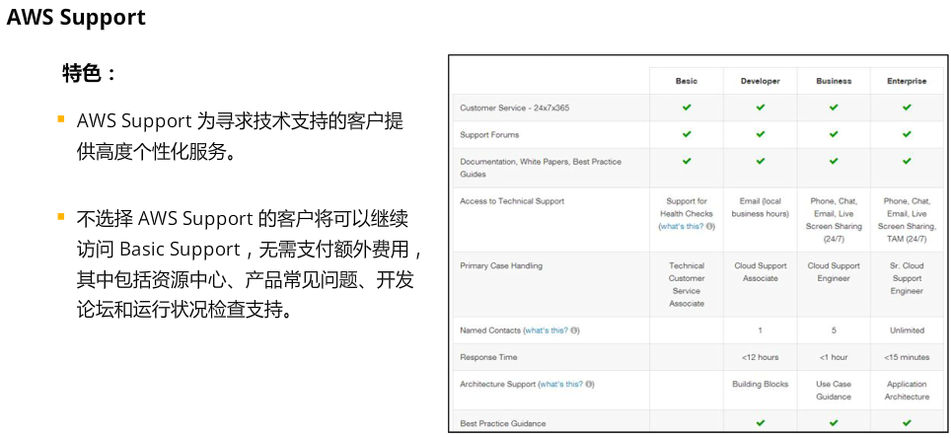Screen dimensions: 951x438
Task: Click the Developer checkmark in Support Forums row
Action: (x=760, y=134)
